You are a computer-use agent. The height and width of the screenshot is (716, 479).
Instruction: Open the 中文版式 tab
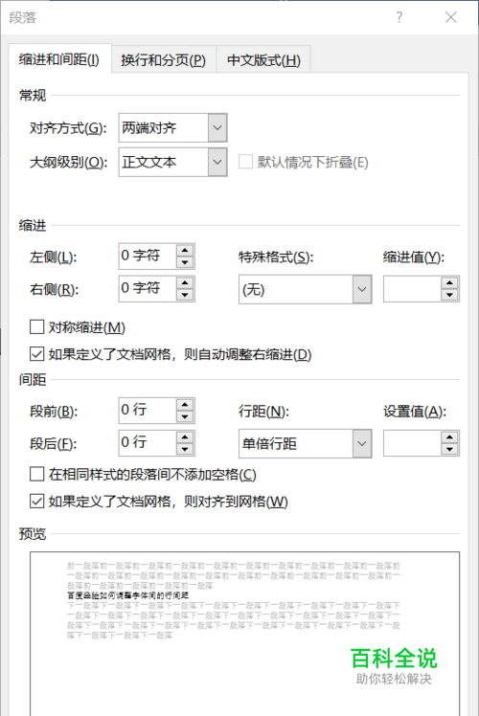point(263,59)
